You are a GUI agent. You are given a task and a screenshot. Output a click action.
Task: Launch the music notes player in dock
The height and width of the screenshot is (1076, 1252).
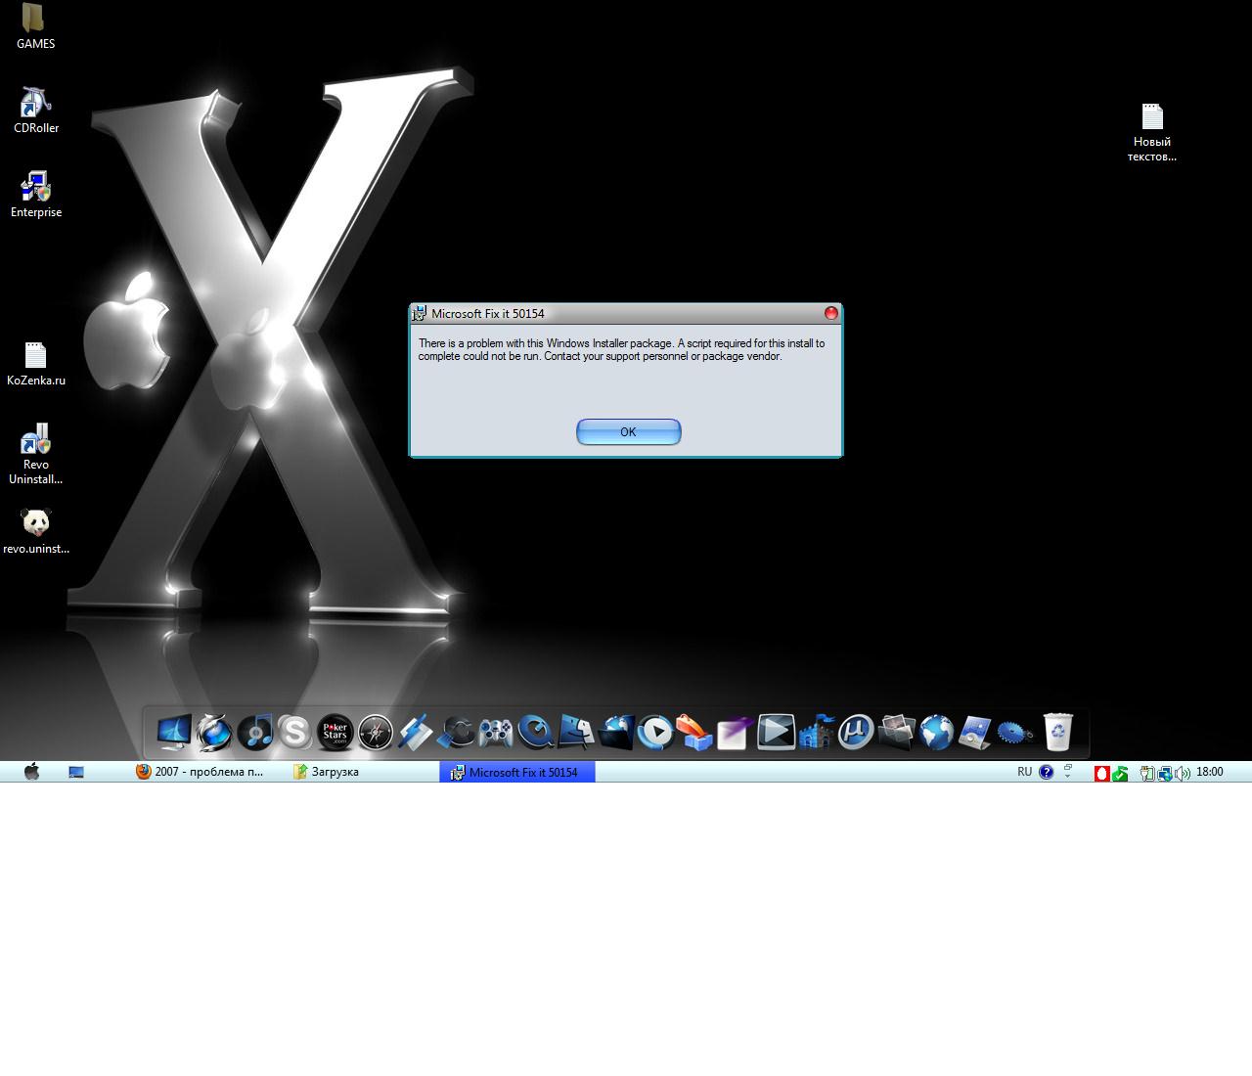(255, 732)
